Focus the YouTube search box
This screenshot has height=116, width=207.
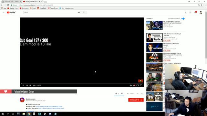coord(50,12)
